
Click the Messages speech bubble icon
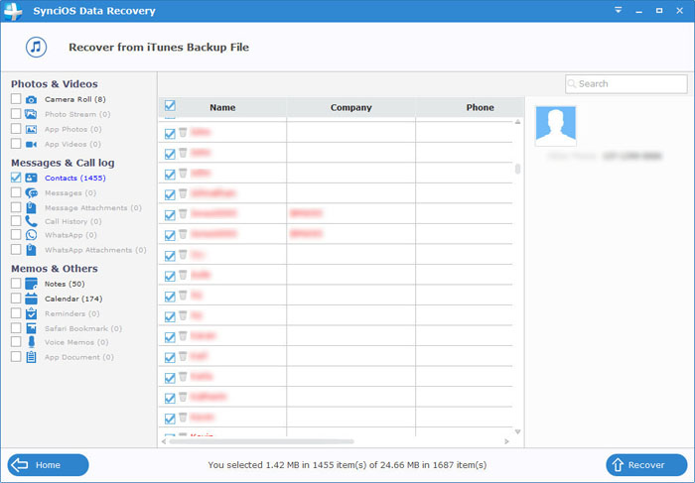31,193
